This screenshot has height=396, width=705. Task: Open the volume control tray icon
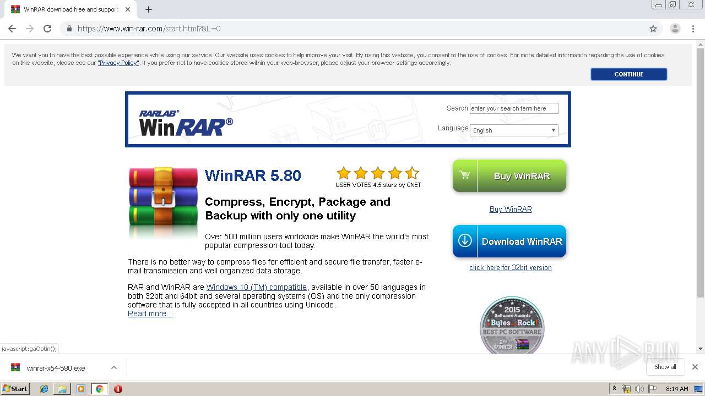(x=639, y=389)
